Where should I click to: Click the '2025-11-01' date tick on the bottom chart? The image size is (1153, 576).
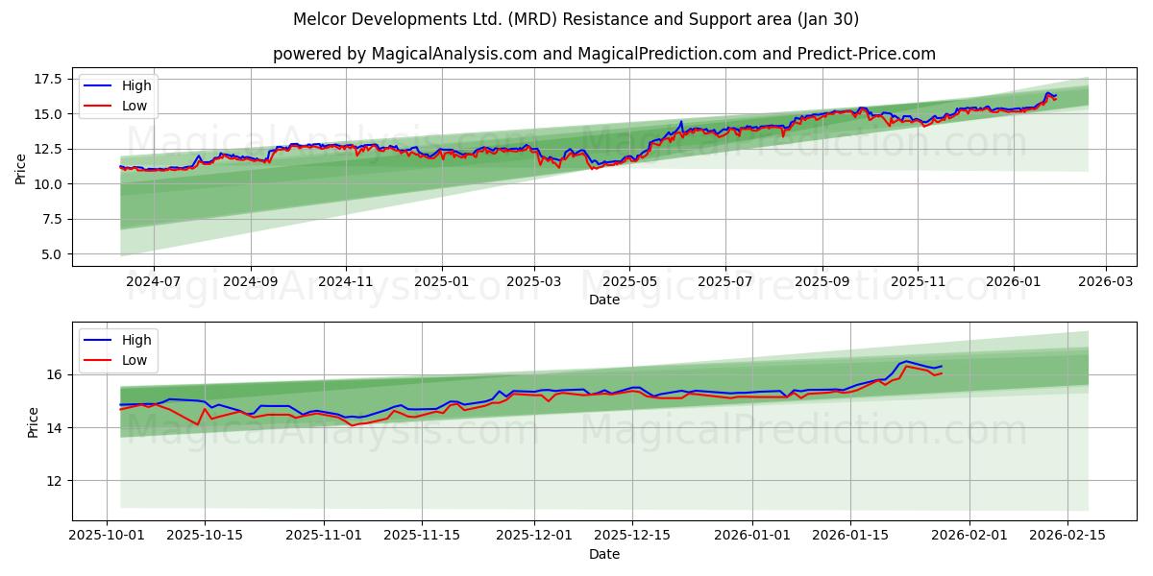(323, 538)
